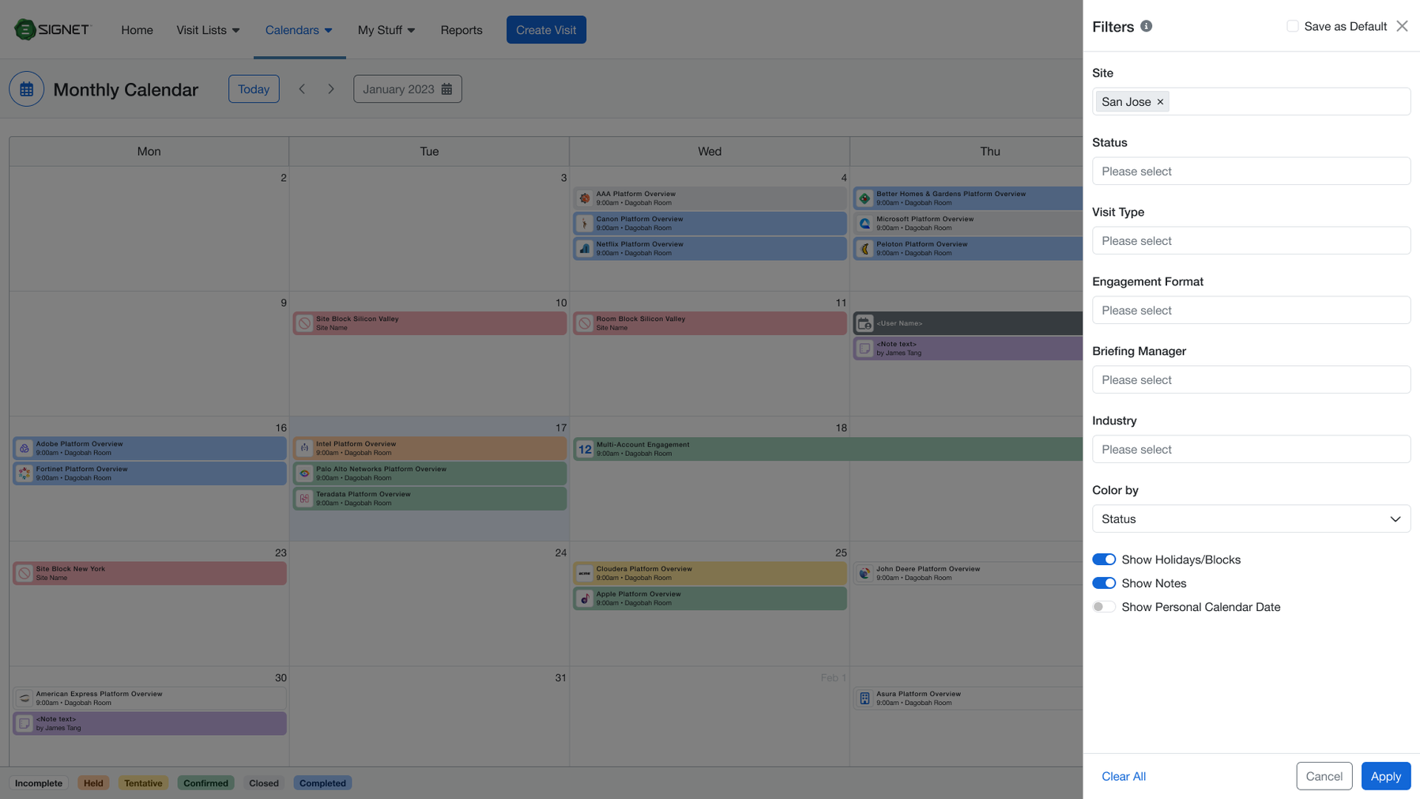Click the Closed status legend chip
The image size is (1420, 799).
click(x=264, y=783)
